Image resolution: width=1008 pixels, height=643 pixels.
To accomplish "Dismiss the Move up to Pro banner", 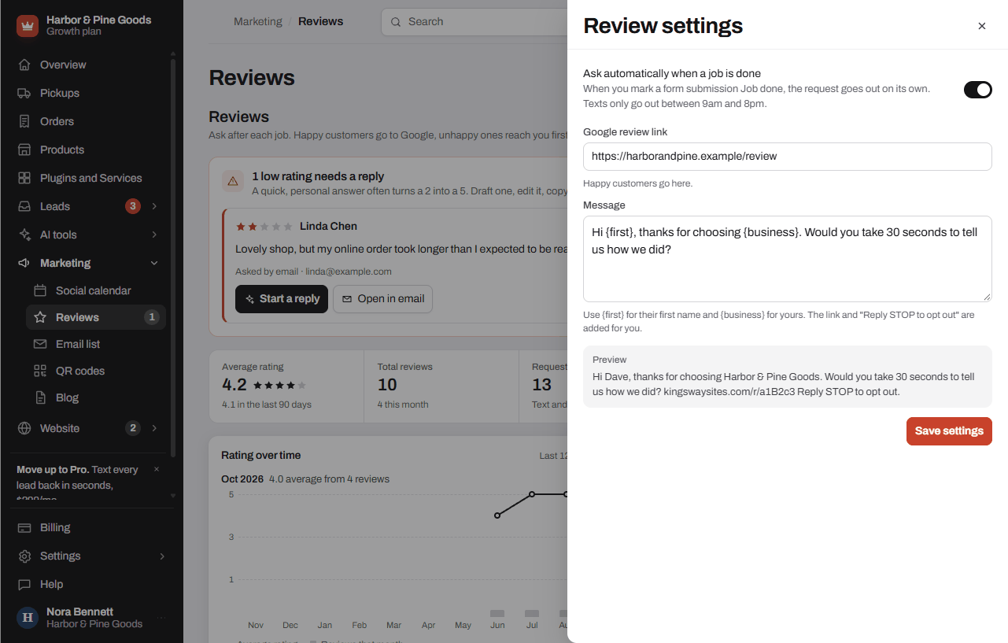I will click(x=156, y=469).
